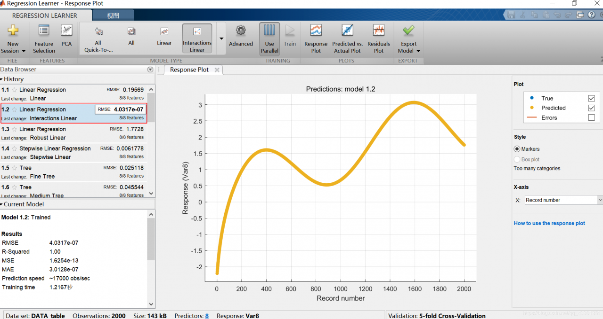Click the PCA icon
This screenshot has width=603, height=319.
tap(66, 31)
